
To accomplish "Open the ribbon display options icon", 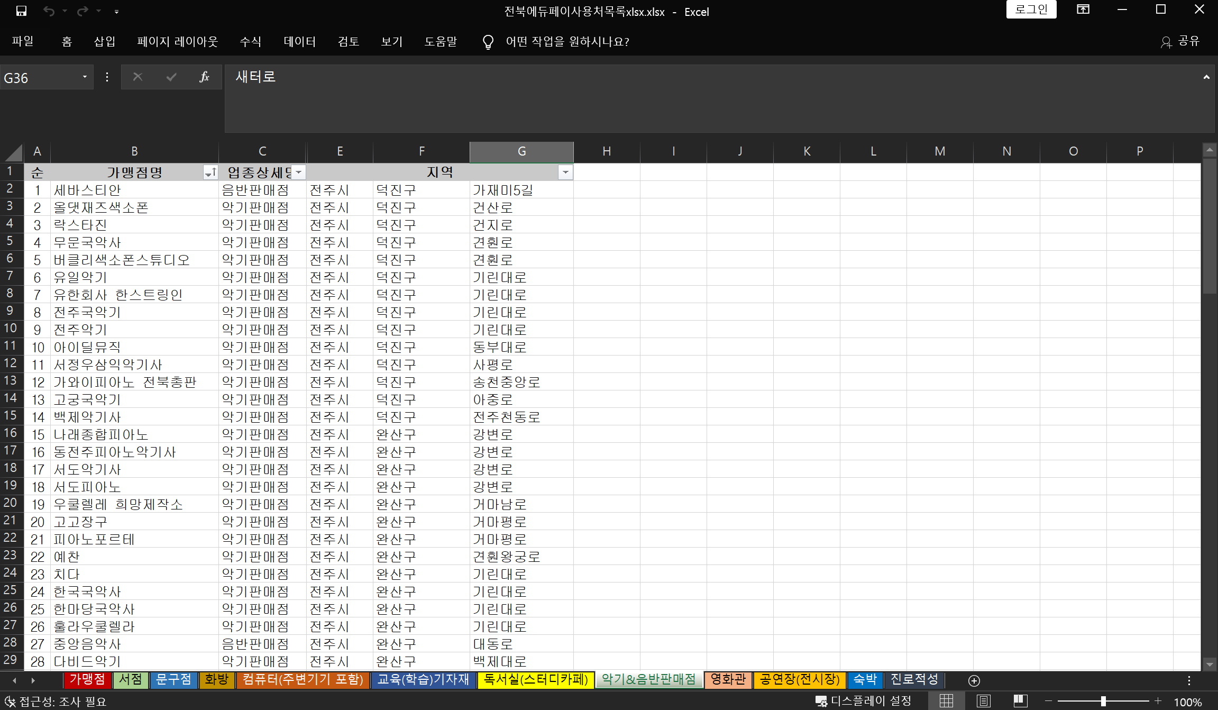I will [x=1083, y=10].
